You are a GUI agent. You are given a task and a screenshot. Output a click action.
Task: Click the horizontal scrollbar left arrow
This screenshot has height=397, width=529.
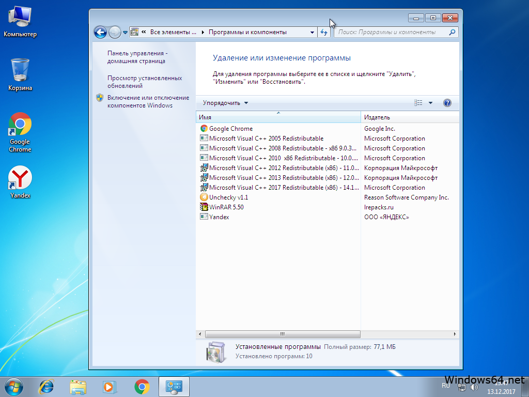pos(200,334)
